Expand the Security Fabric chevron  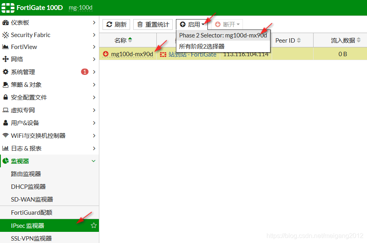coord(94,35)
